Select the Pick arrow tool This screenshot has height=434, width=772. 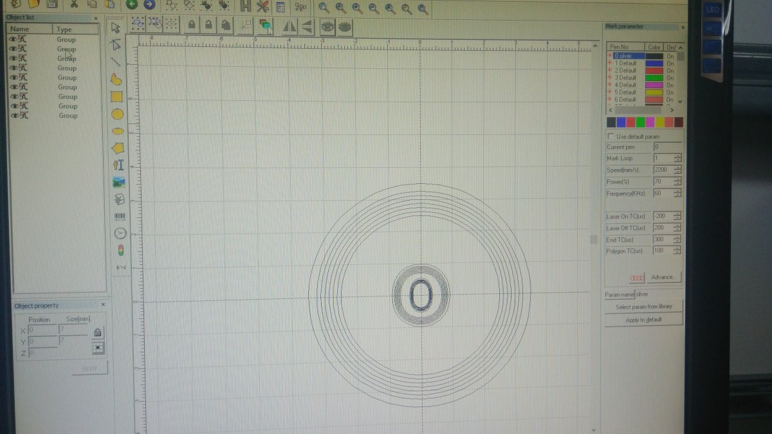[116, 28]
